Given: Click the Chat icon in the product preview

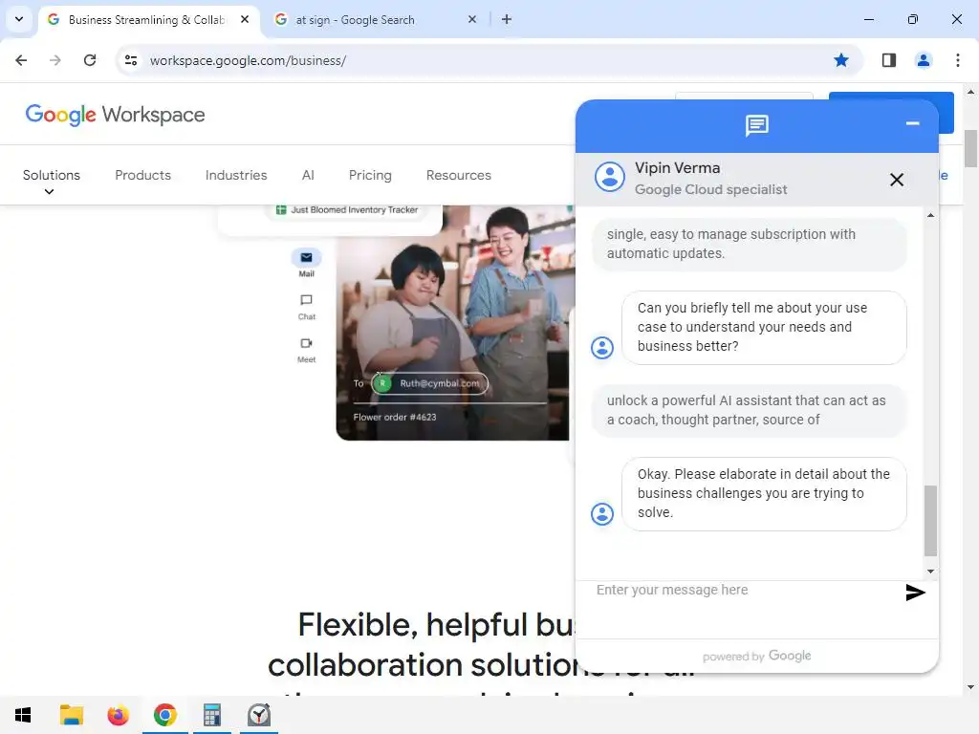Looking at the screenshot, I should click(306, 300).
